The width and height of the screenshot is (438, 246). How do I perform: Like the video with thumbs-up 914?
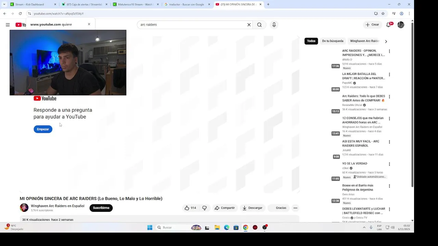point(191,208)
